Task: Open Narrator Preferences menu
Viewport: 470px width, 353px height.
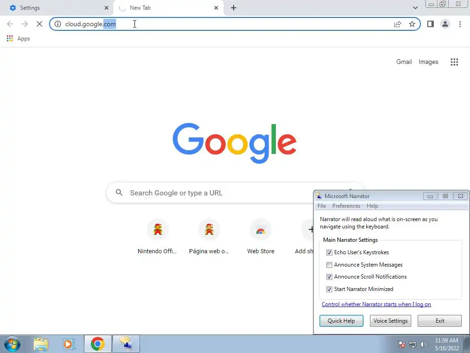Action: pos(346,206)
